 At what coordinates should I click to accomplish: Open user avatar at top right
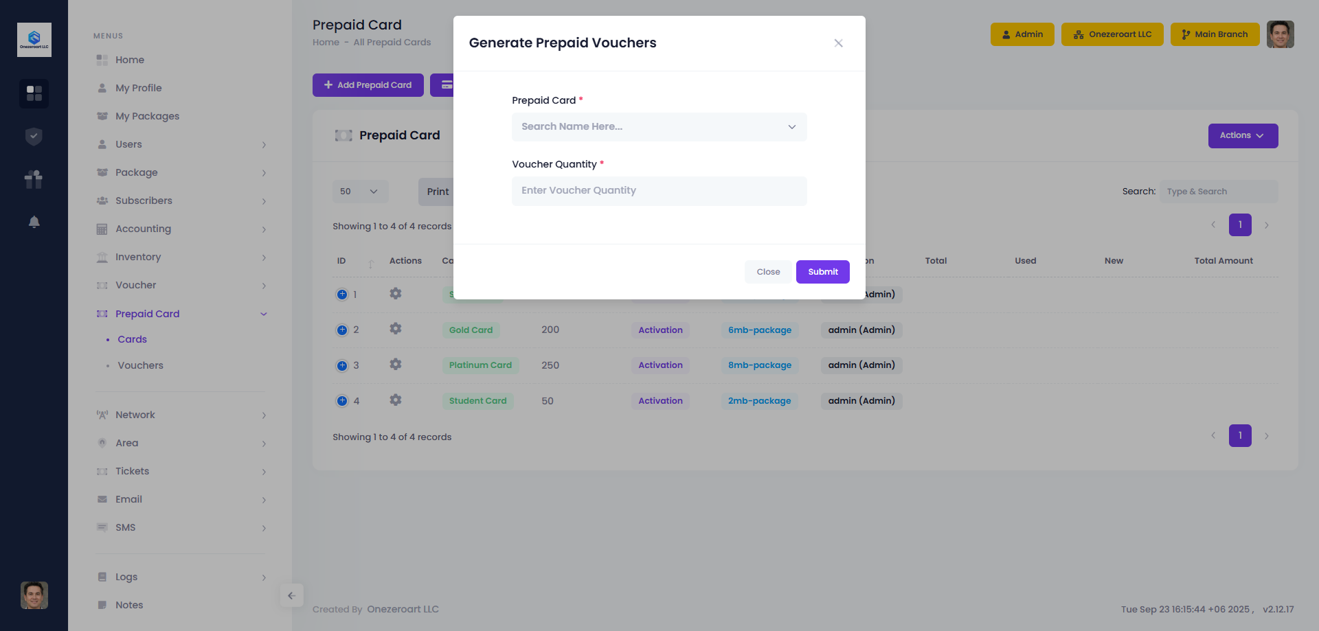[x=1280, y=34]
